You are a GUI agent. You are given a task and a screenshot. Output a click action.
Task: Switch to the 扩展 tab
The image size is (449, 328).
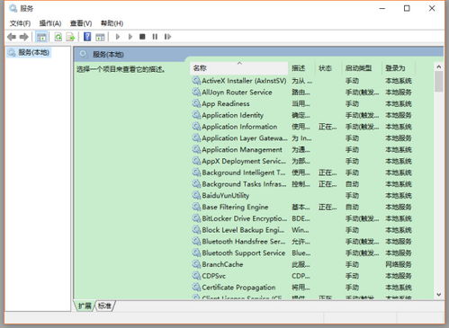click(x=85, y=306)
